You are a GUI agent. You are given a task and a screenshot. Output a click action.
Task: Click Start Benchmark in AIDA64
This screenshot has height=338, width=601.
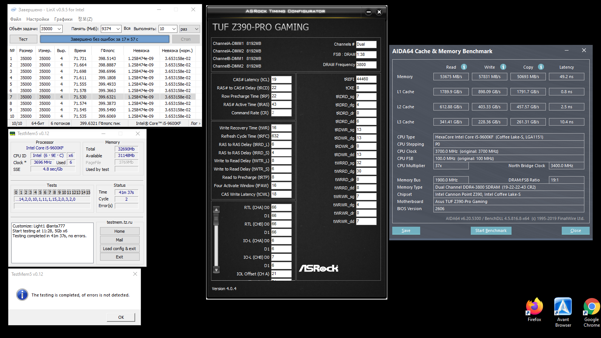coord(491,230)
